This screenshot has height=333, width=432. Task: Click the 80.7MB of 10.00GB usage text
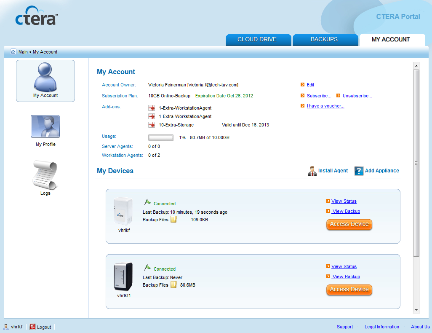point(209,137)
